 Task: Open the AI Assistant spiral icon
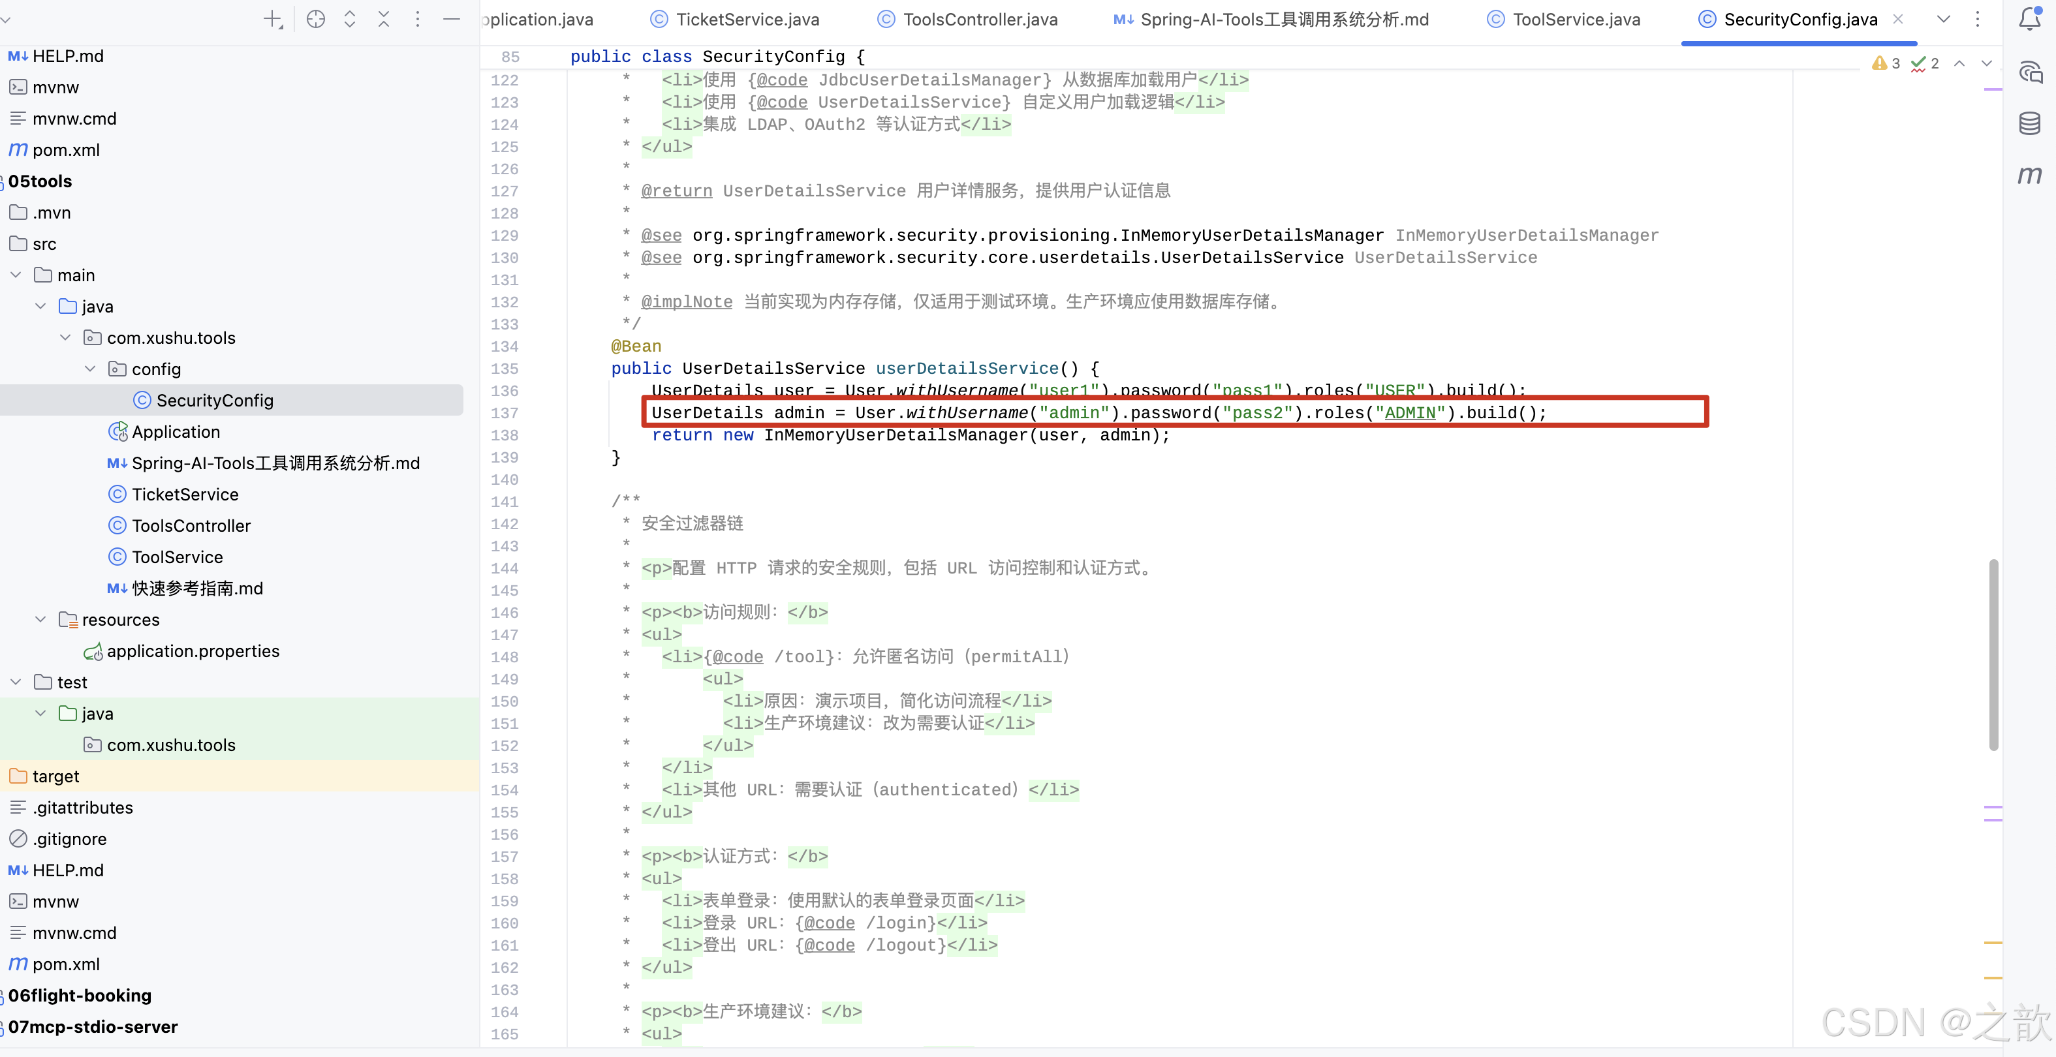pos(2030,72)
